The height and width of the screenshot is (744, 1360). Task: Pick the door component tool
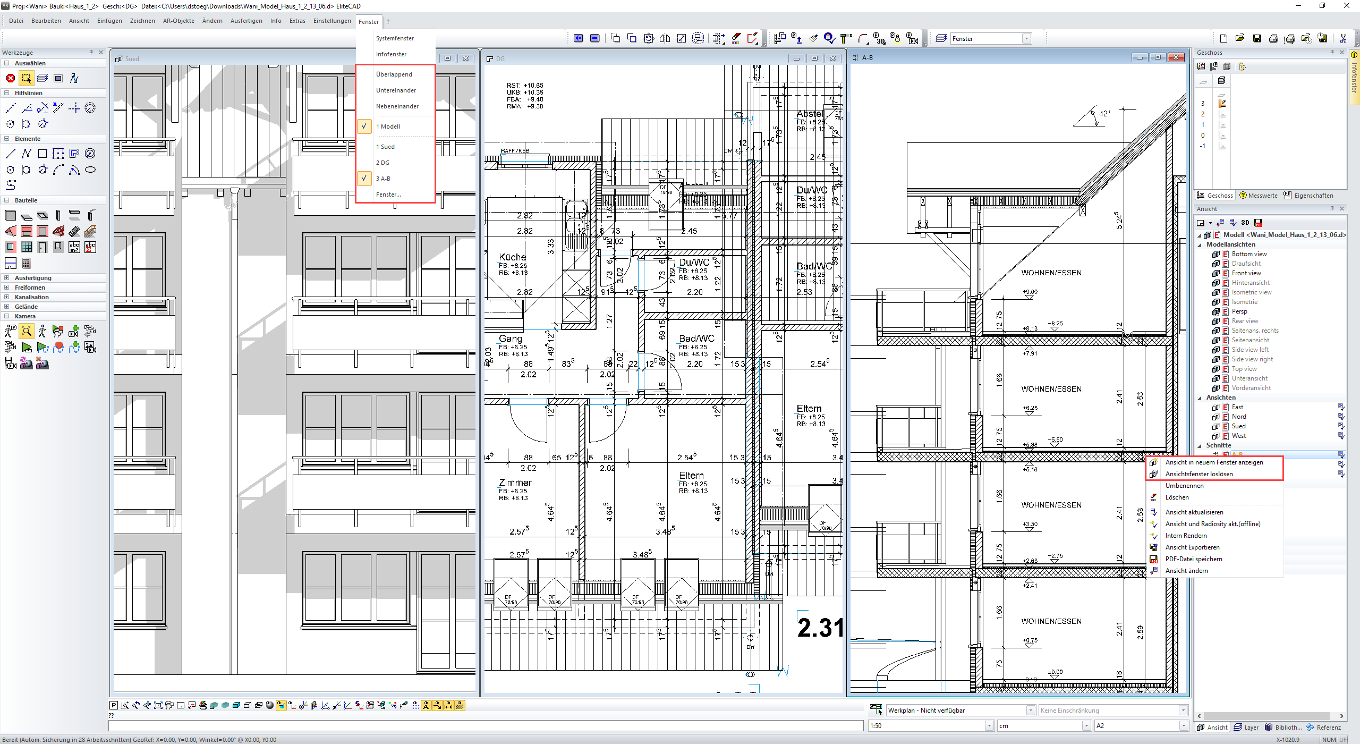coord(42,247)
